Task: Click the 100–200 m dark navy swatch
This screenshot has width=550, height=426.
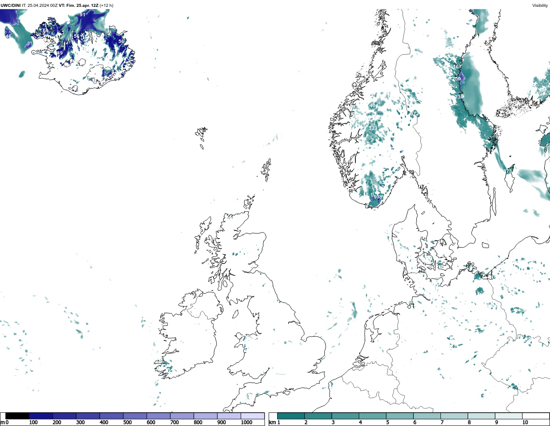Action: tap(41, 416)
